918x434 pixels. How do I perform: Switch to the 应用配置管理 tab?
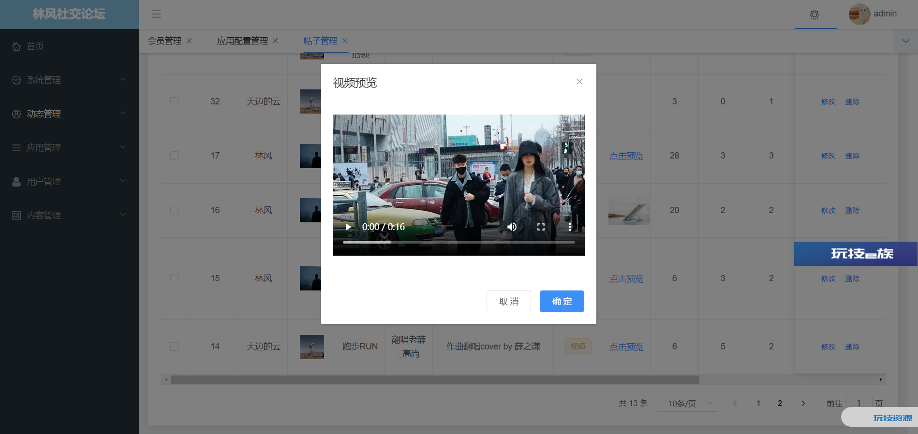pyautogui.click(x=242, y=41)
